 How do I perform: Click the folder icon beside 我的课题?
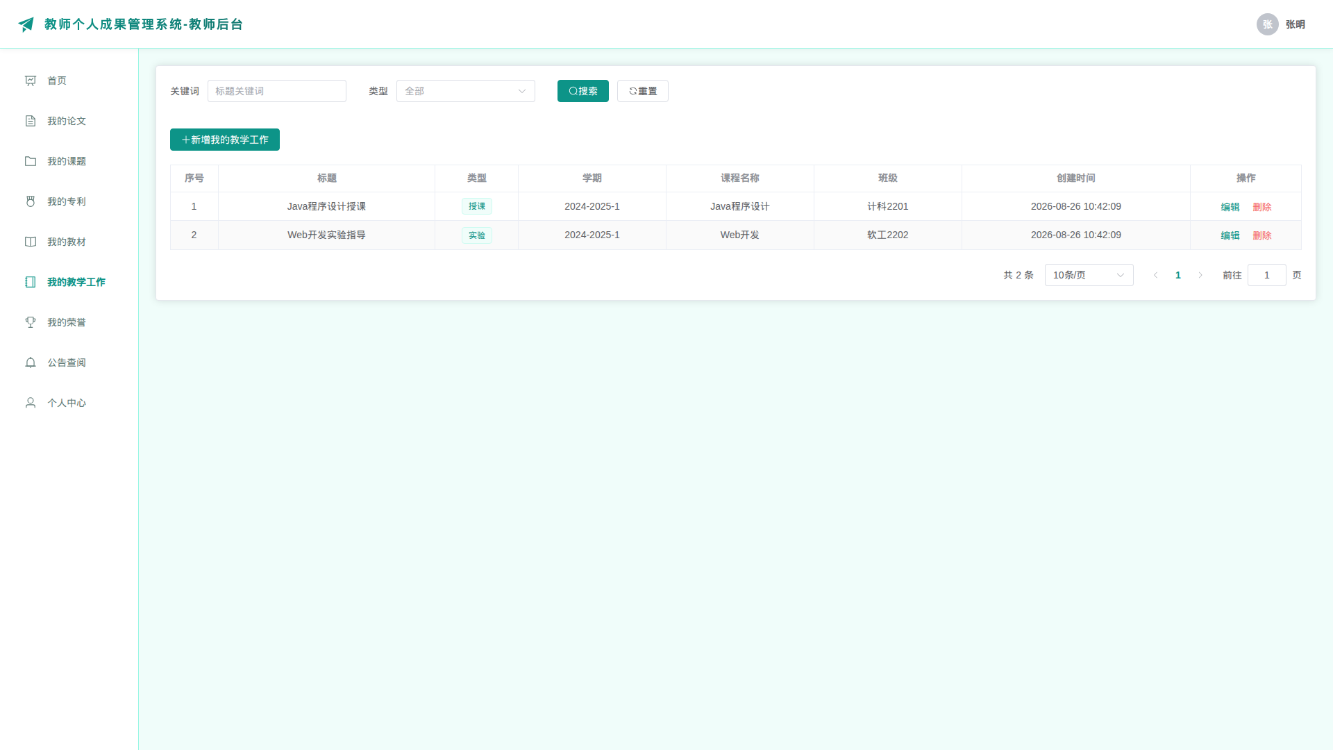click(x=31, y=161)
